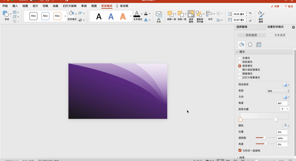Viewport: 296px width, 161px height.
Task: Apply the blue WordArt A style
Action: 111,17
